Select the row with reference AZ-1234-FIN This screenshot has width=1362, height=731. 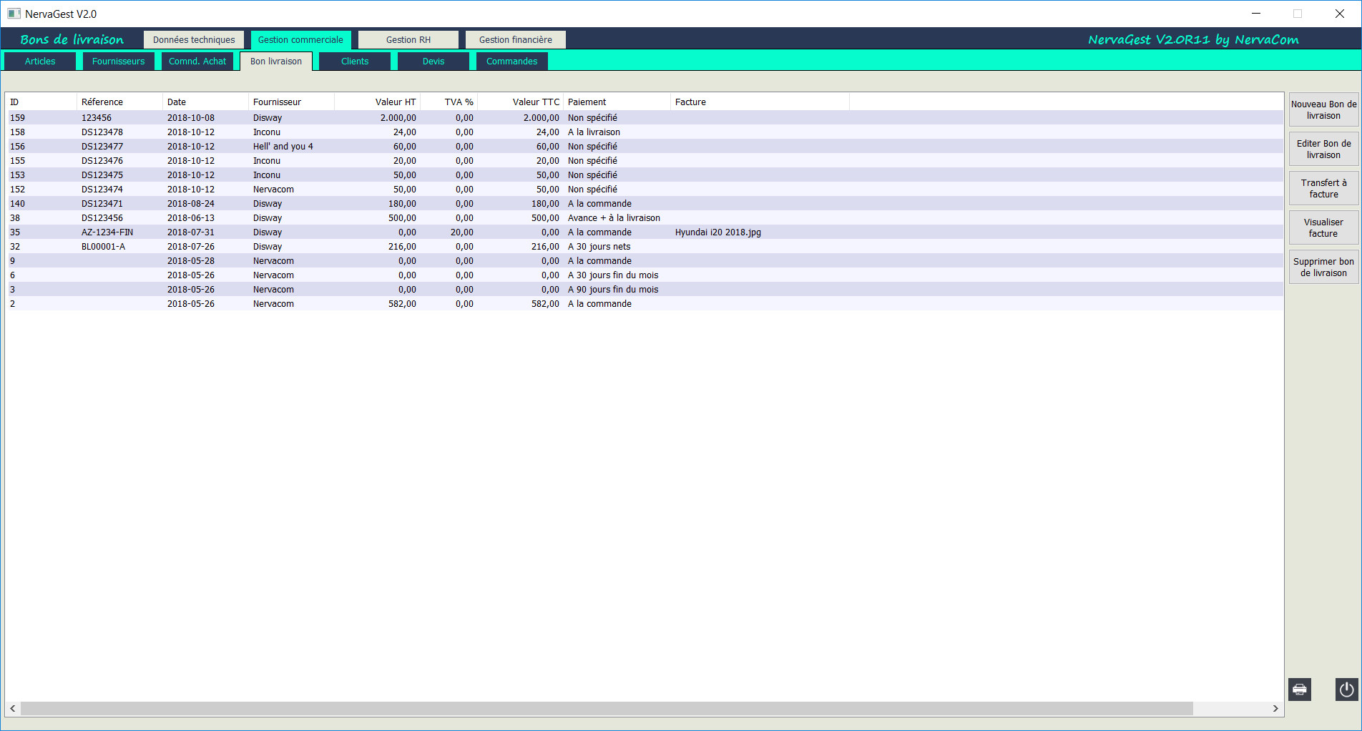coord(107,232)
